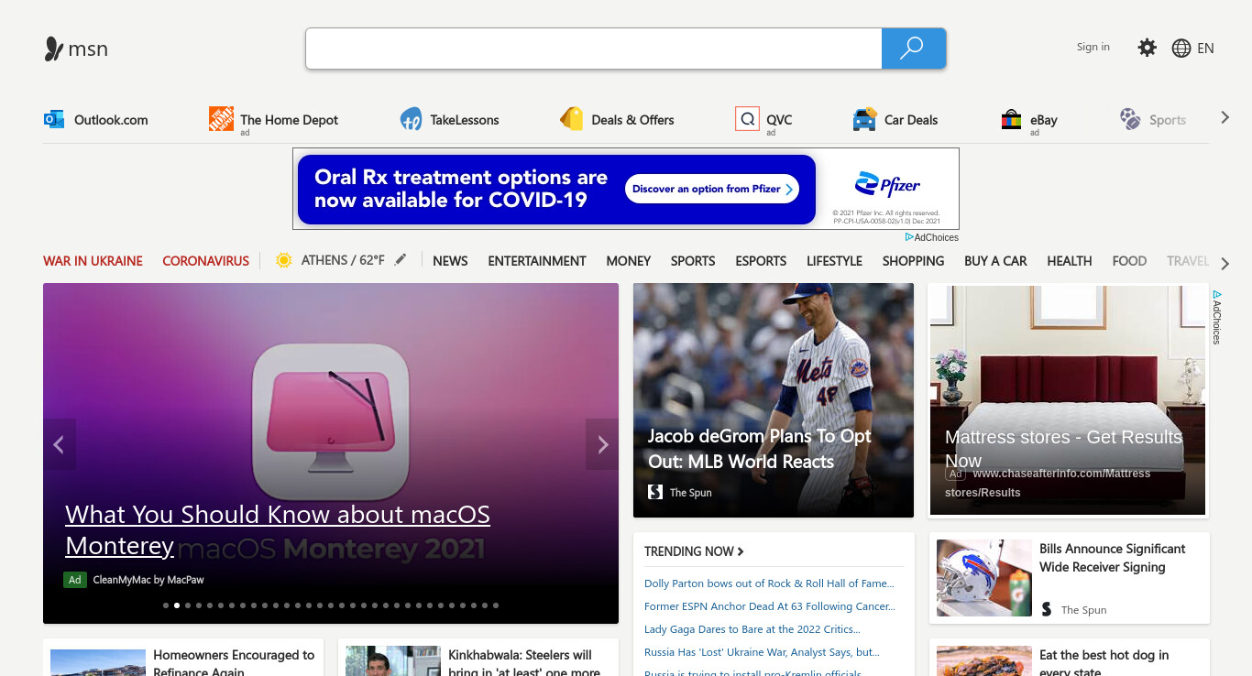Click the QVC square logo icon
1252x676 pixels.
point(747,119)
